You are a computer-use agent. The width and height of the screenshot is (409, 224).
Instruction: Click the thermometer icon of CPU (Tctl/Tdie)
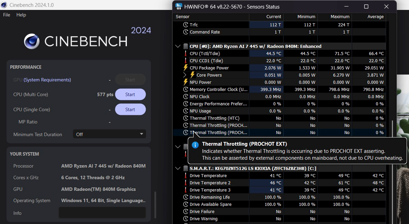click(x=185, y=53)
